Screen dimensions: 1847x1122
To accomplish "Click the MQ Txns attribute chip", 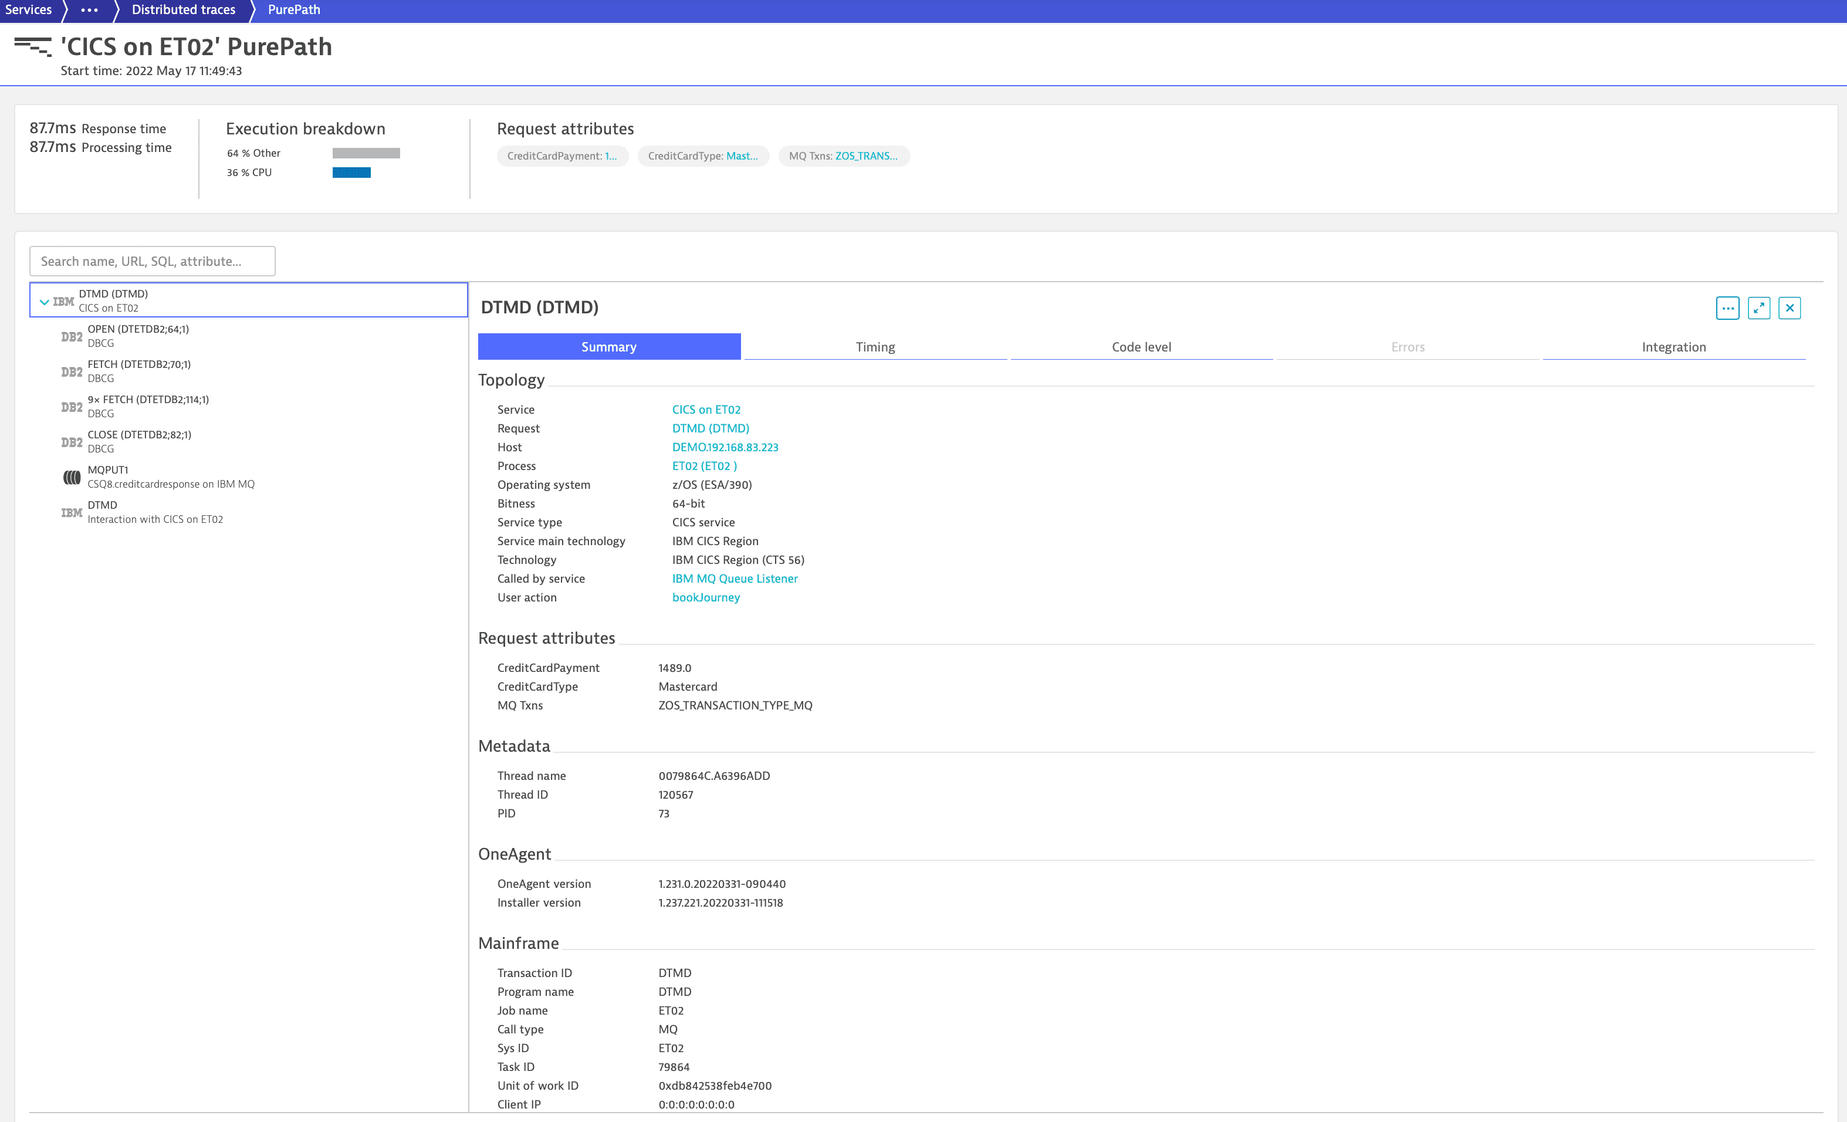I will click(x=844, y=156).
